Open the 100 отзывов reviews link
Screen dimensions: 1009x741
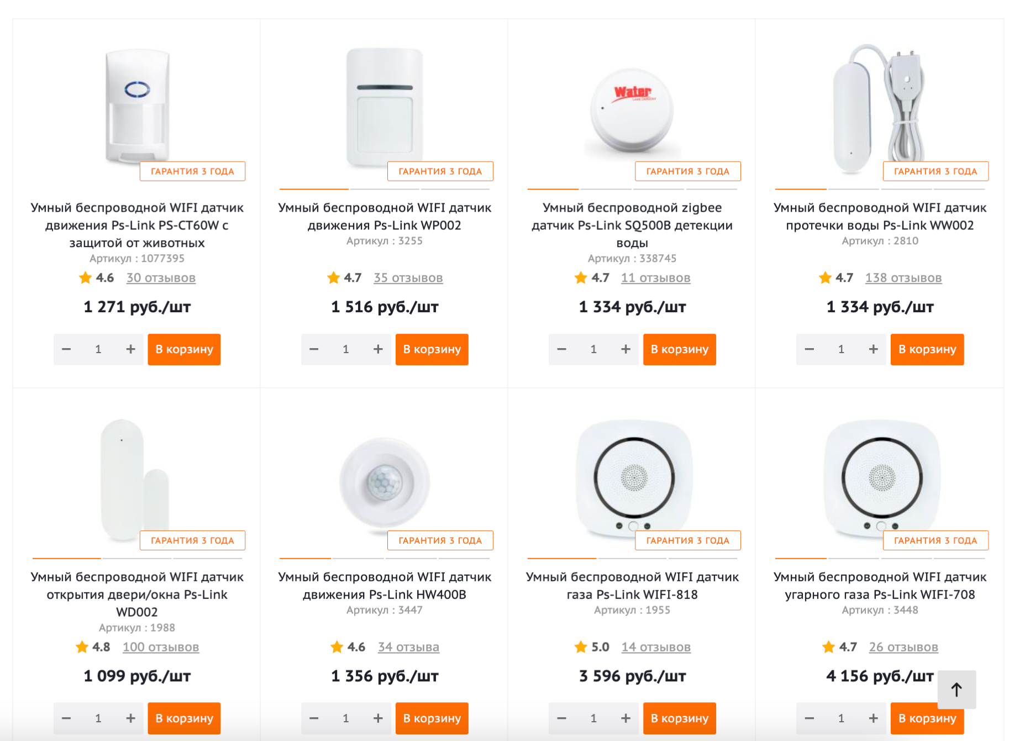click(x=161, y=647)
